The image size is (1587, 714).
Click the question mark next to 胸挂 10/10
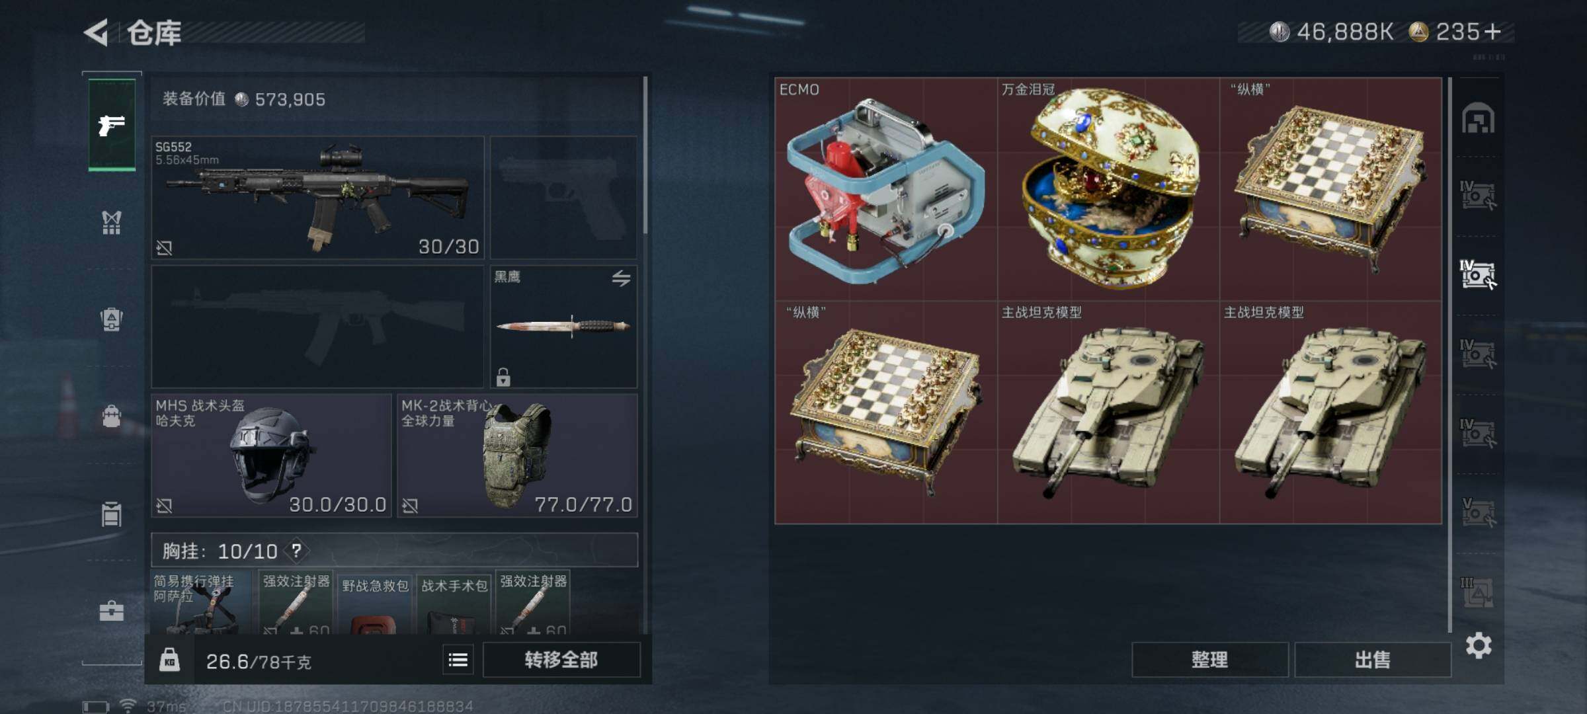(x=297, y=551)
